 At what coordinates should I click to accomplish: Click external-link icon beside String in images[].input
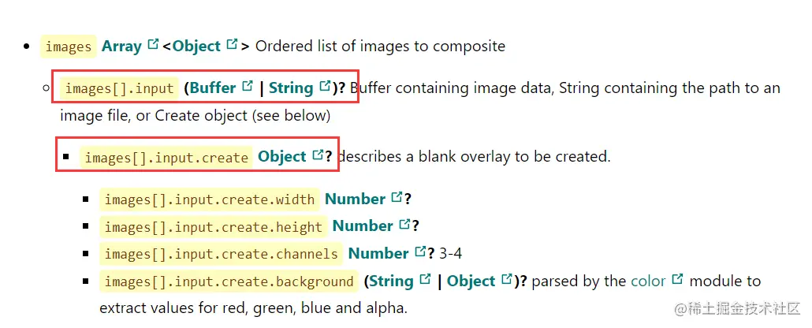pyautogui.click(x=325, y=85)
